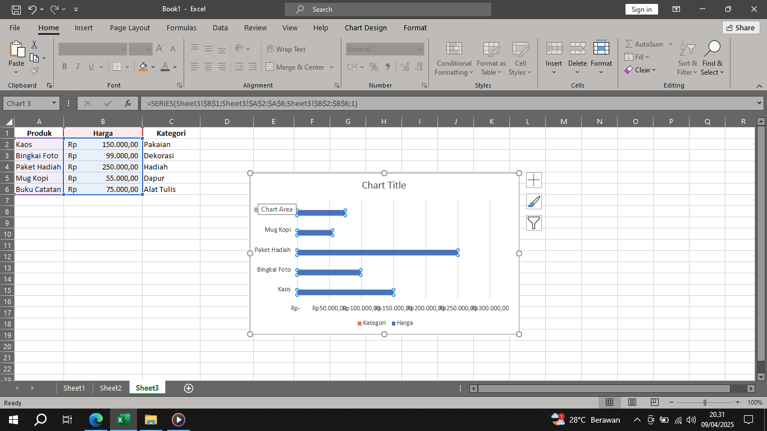Toggle underline formatting
Viewport: 767px width, 431px height.
click(91, 67)
